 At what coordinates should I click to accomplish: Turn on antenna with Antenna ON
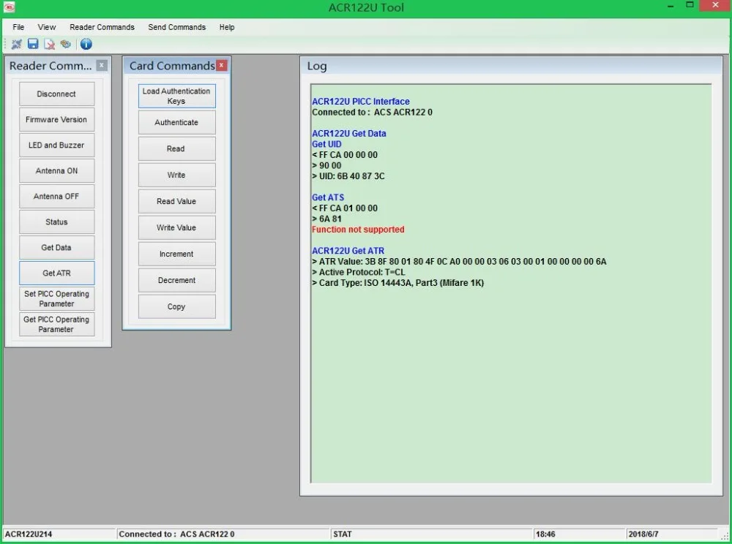(x=56, y=170)
